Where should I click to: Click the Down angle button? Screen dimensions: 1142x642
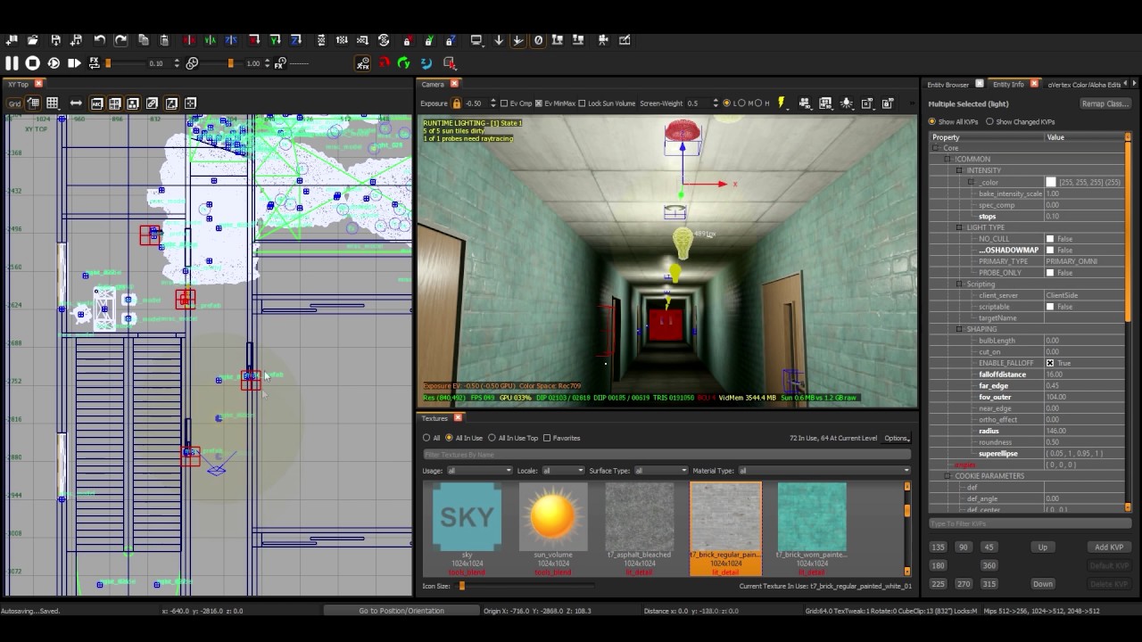pos(1042,584)
